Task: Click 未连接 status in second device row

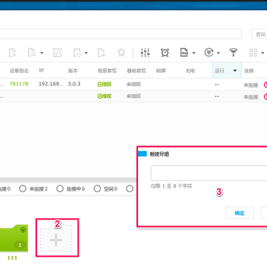Action: pos(251,97)
